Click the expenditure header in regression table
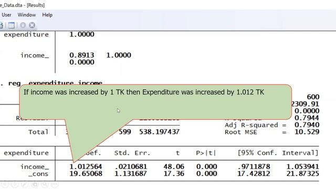The height and width of the screenshot is (189, 336). [26, 153]
